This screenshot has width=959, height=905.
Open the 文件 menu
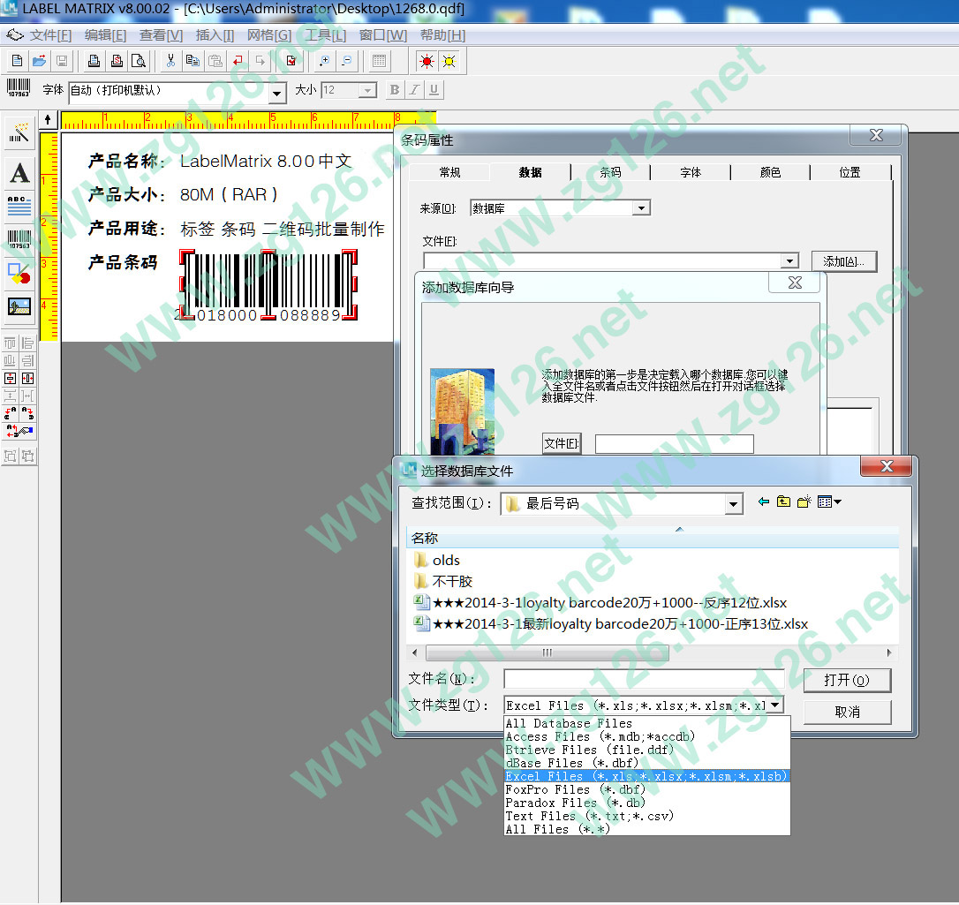[x=50, y=35]
